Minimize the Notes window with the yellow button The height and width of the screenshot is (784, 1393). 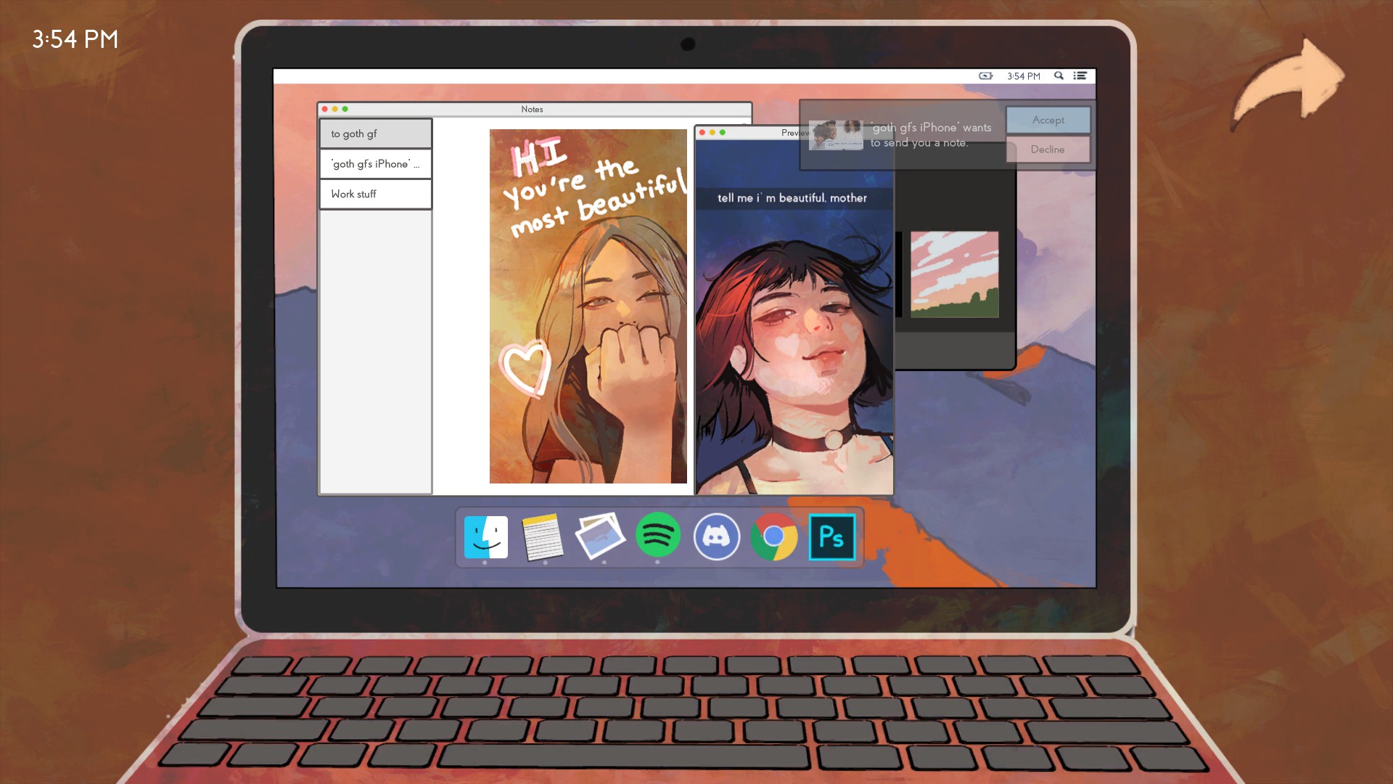[335, 109]
